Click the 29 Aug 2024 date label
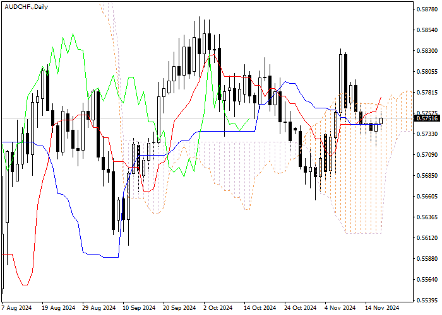 pyautogui.click(x=100, y=308)
